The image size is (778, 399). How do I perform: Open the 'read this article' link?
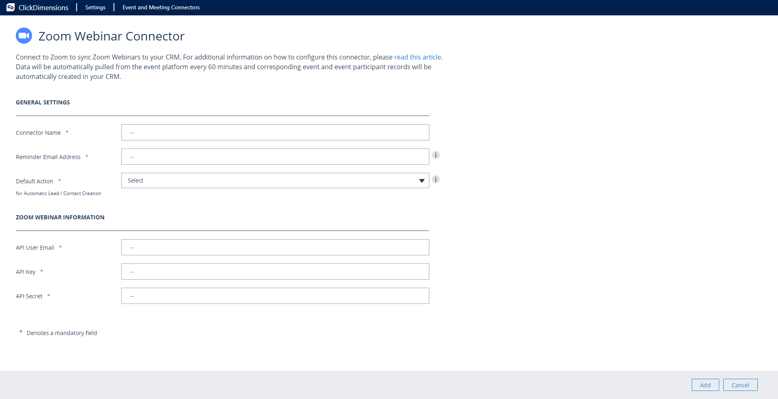(x=418, y=57)
